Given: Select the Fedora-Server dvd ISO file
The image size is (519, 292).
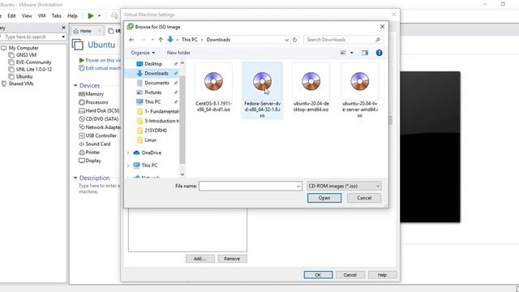Looking at the screenshot, I should click(x=262, y=91).
